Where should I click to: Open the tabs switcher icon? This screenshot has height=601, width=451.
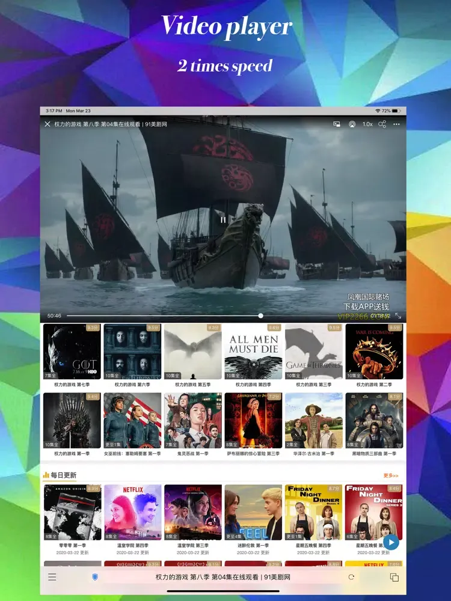pos(394,577)
